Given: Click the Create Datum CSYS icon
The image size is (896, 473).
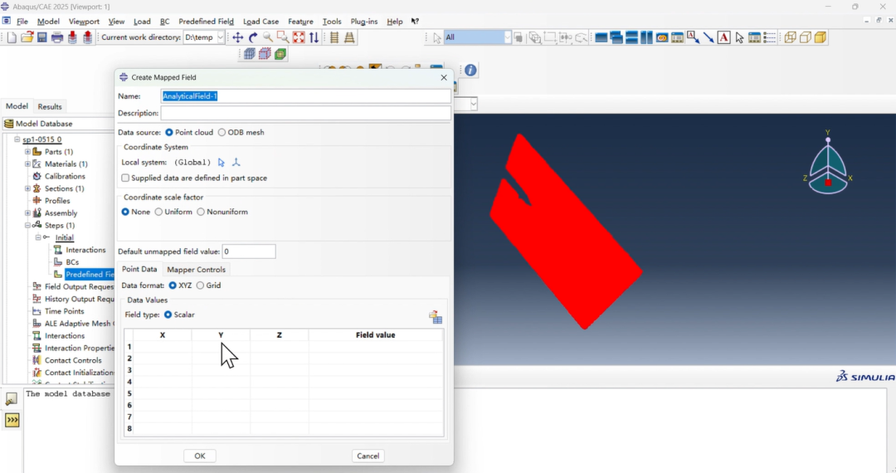Looking at the screenshot, I should [x=236, y=163].
